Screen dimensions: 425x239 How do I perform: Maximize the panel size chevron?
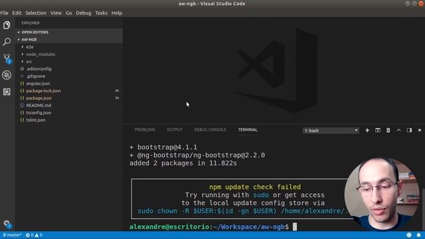coord(398,130)
